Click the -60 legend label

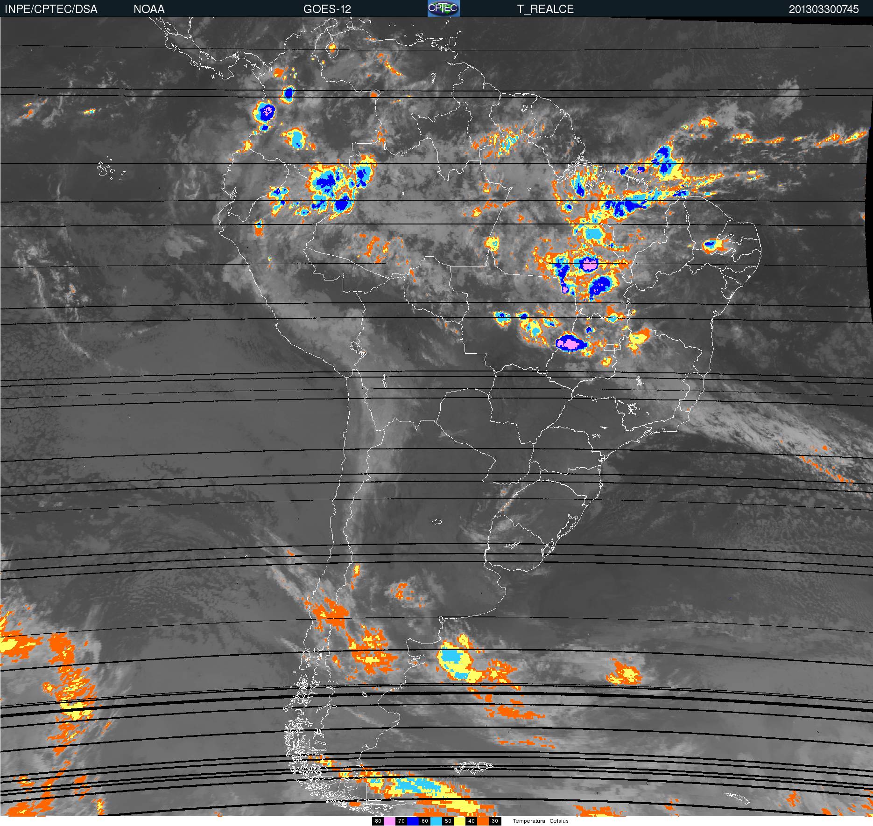point(424,821)
